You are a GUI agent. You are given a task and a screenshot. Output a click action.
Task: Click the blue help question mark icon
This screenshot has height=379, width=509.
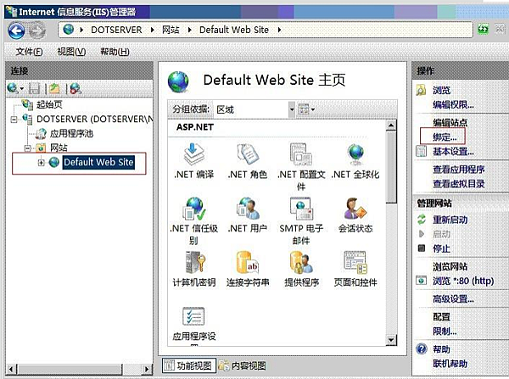[421, 349]
